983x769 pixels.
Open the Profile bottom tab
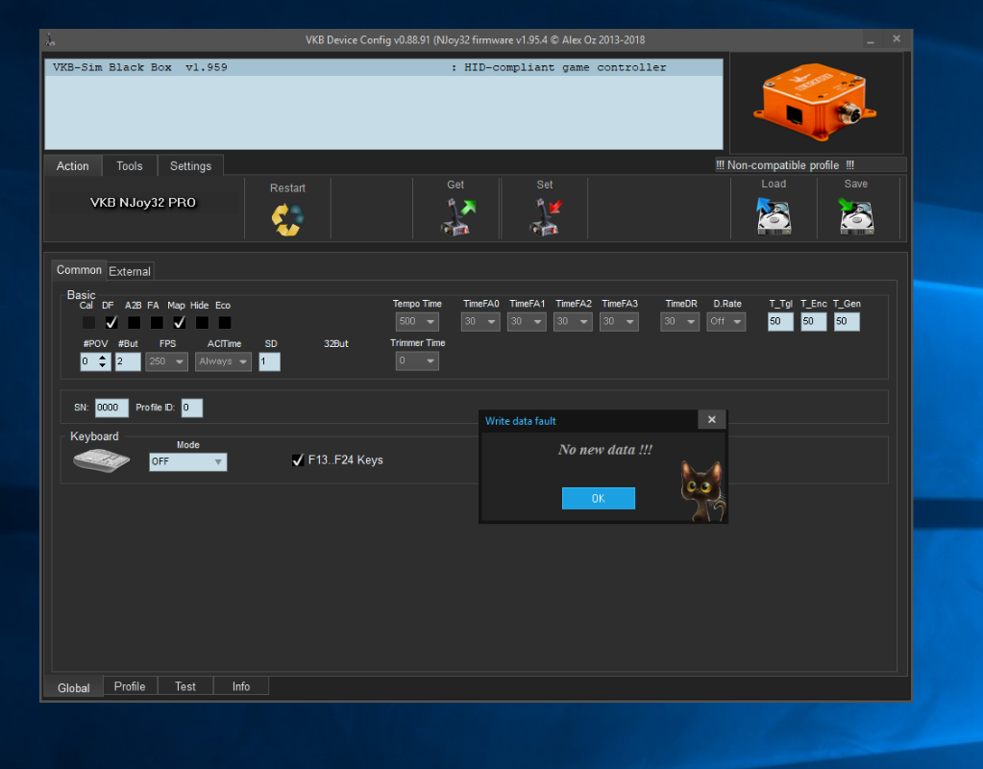click(130, 687)
